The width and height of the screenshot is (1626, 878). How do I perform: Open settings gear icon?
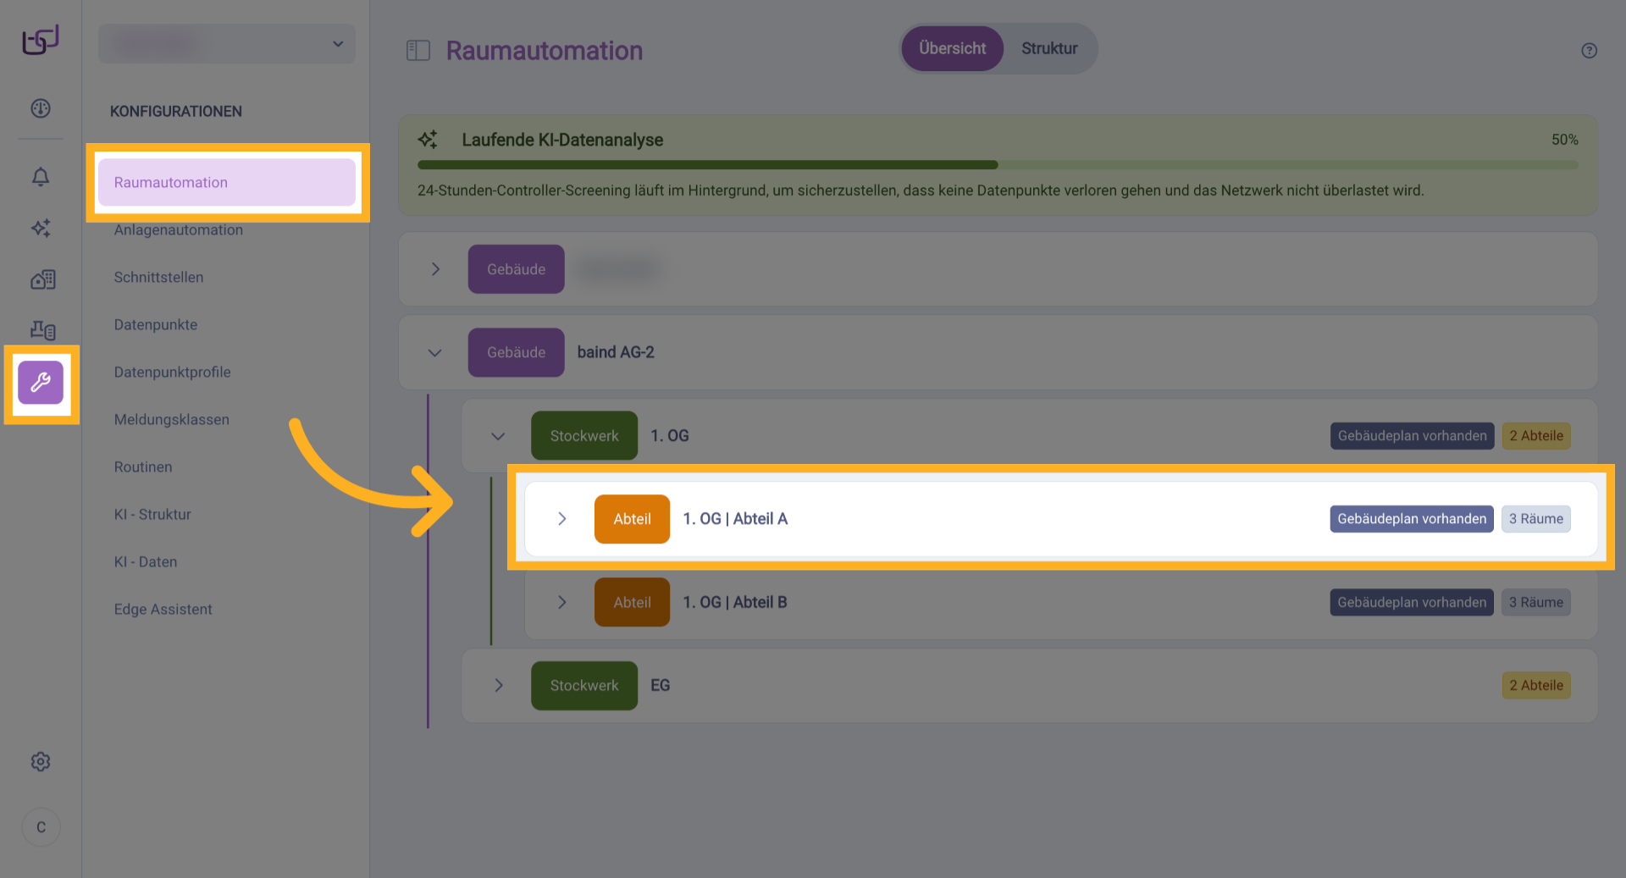41,762
